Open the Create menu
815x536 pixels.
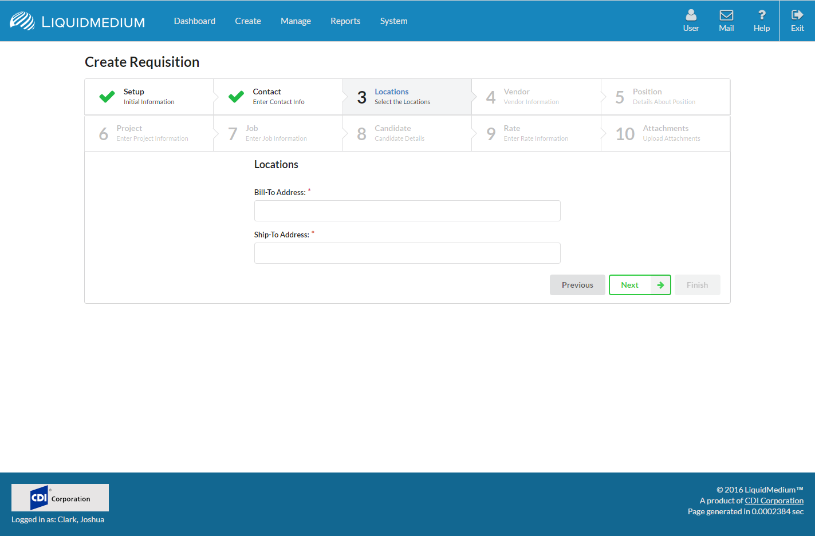247,21
